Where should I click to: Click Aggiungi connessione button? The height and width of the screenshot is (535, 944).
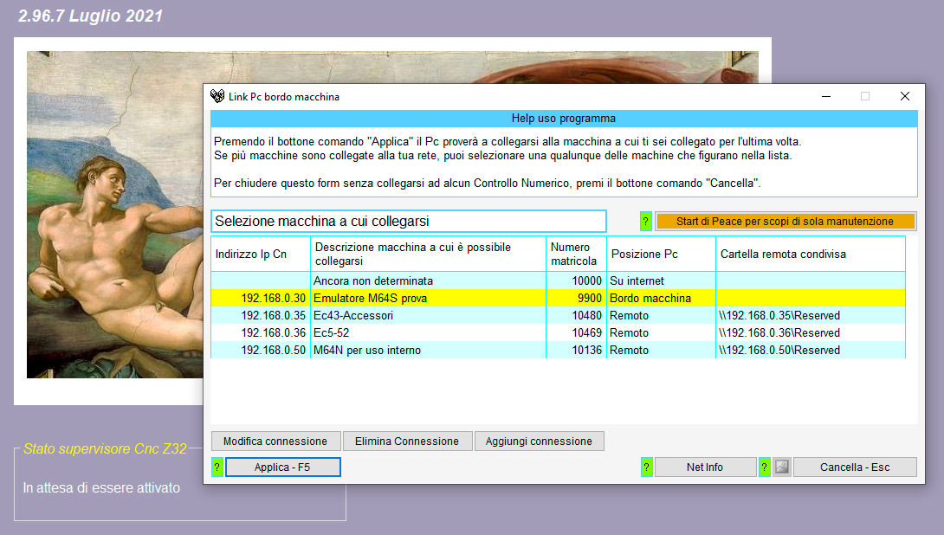(539, 442)
